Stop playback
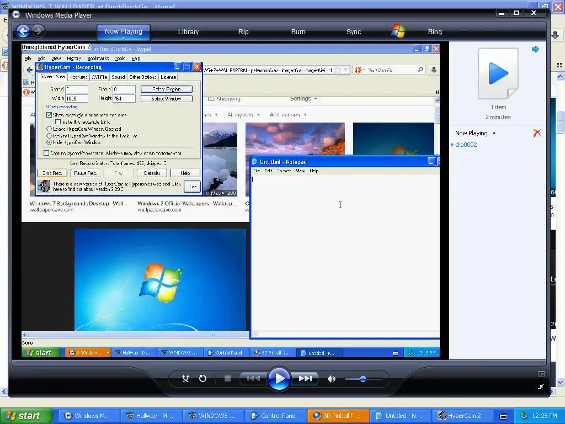This screenshot has height=424, width=565. 227,379
